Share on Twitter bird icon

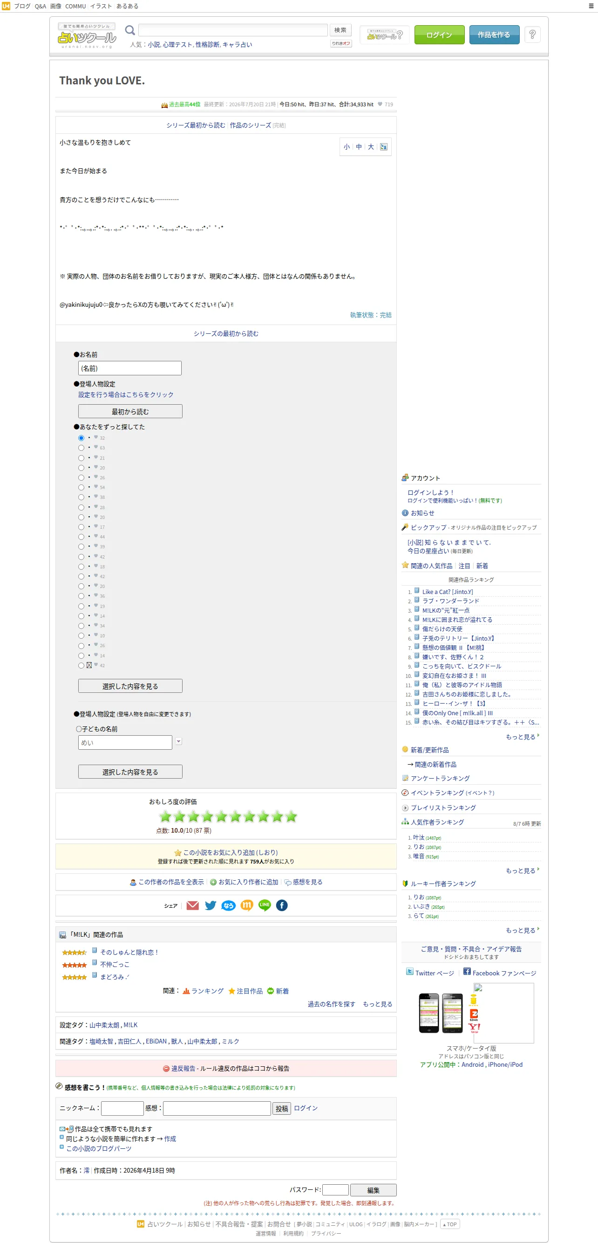(210, 905)
